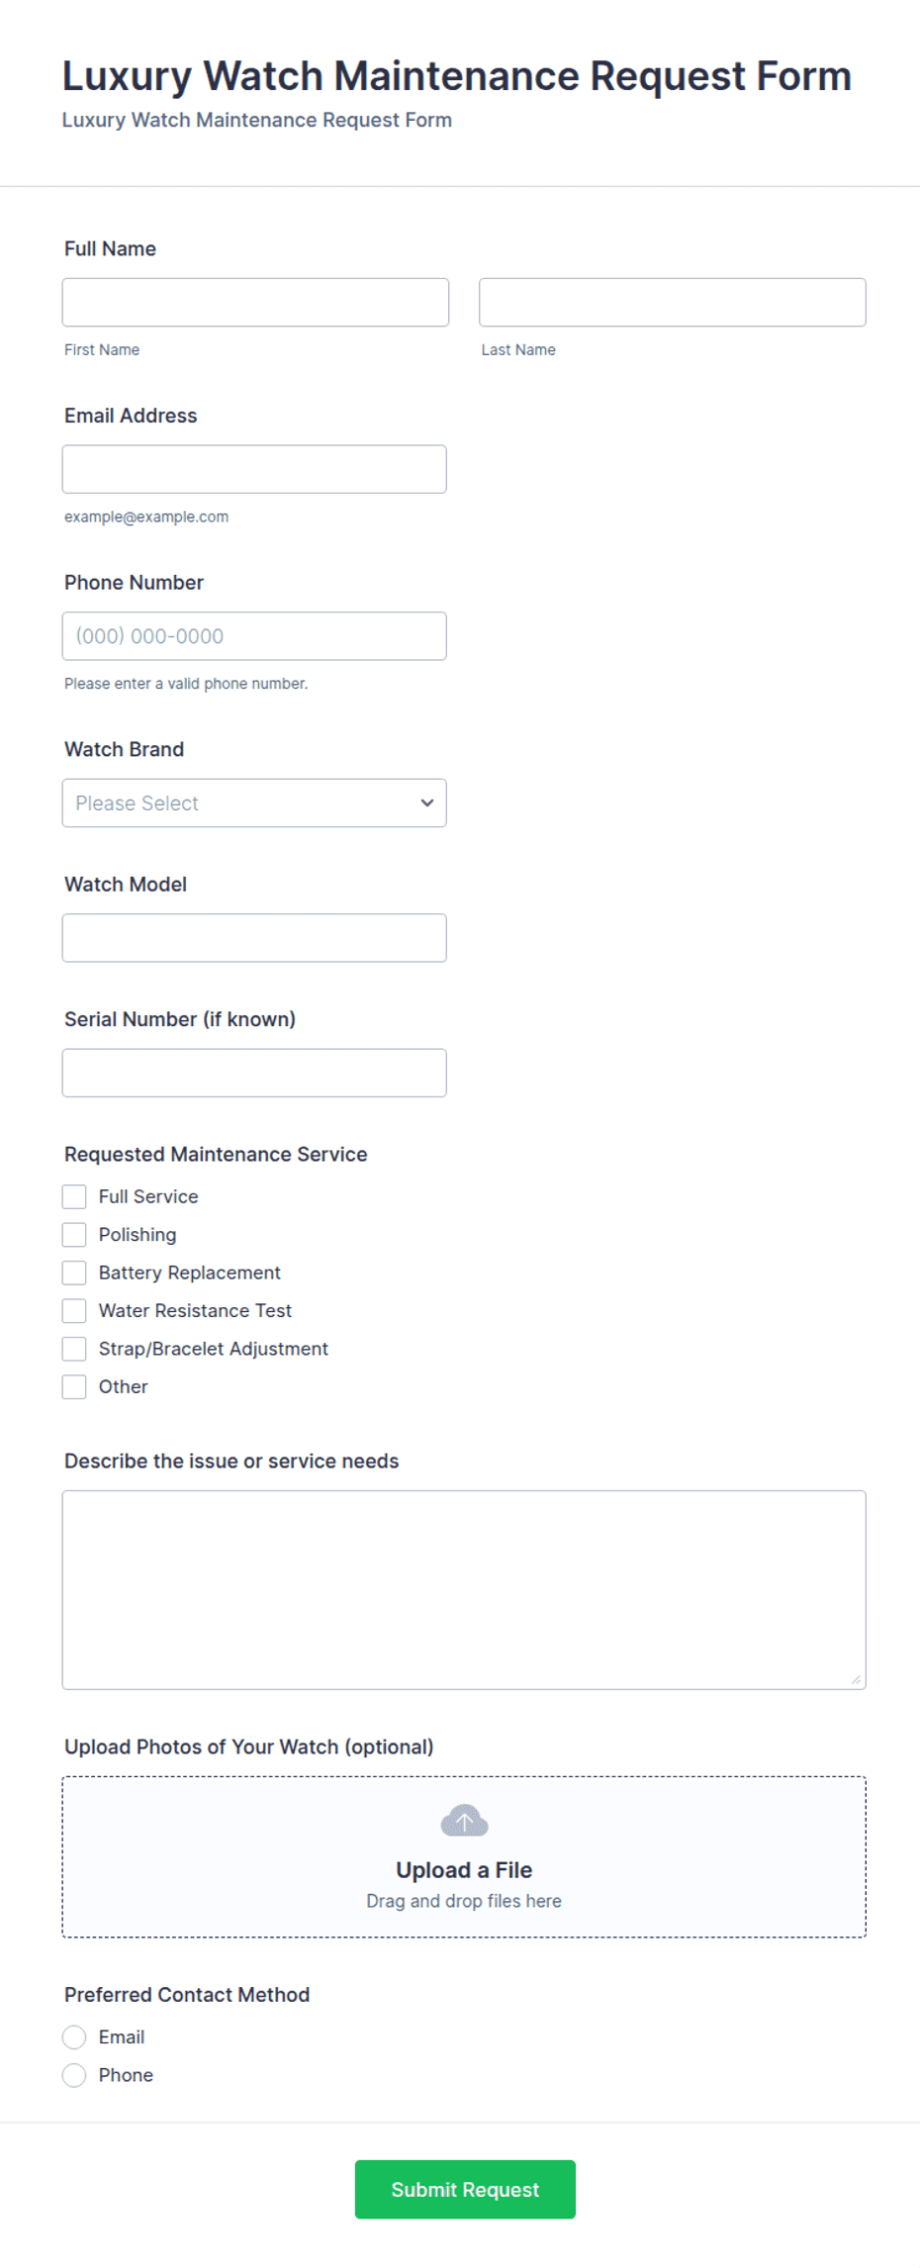Select the Phone radio button

tap(74, 2075)
